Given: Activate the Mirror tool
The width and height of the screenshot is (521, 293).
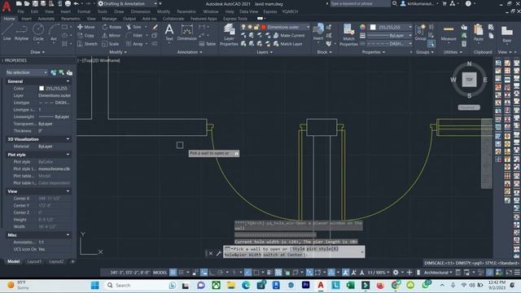Looking at the screenshot, I should point(112,35).
